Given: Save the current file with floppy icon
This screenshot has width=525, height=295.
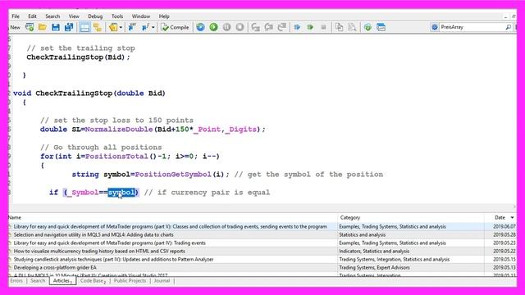Looking at the screenshot, I should (56, 27).
